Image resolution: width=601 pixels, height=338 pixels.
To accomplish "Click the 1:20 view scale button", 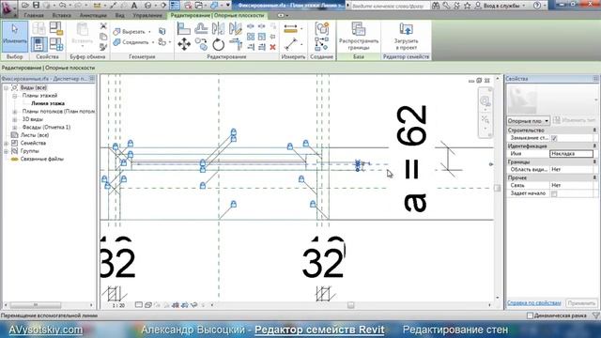I will pyautogui.click(x=118, y=305).
